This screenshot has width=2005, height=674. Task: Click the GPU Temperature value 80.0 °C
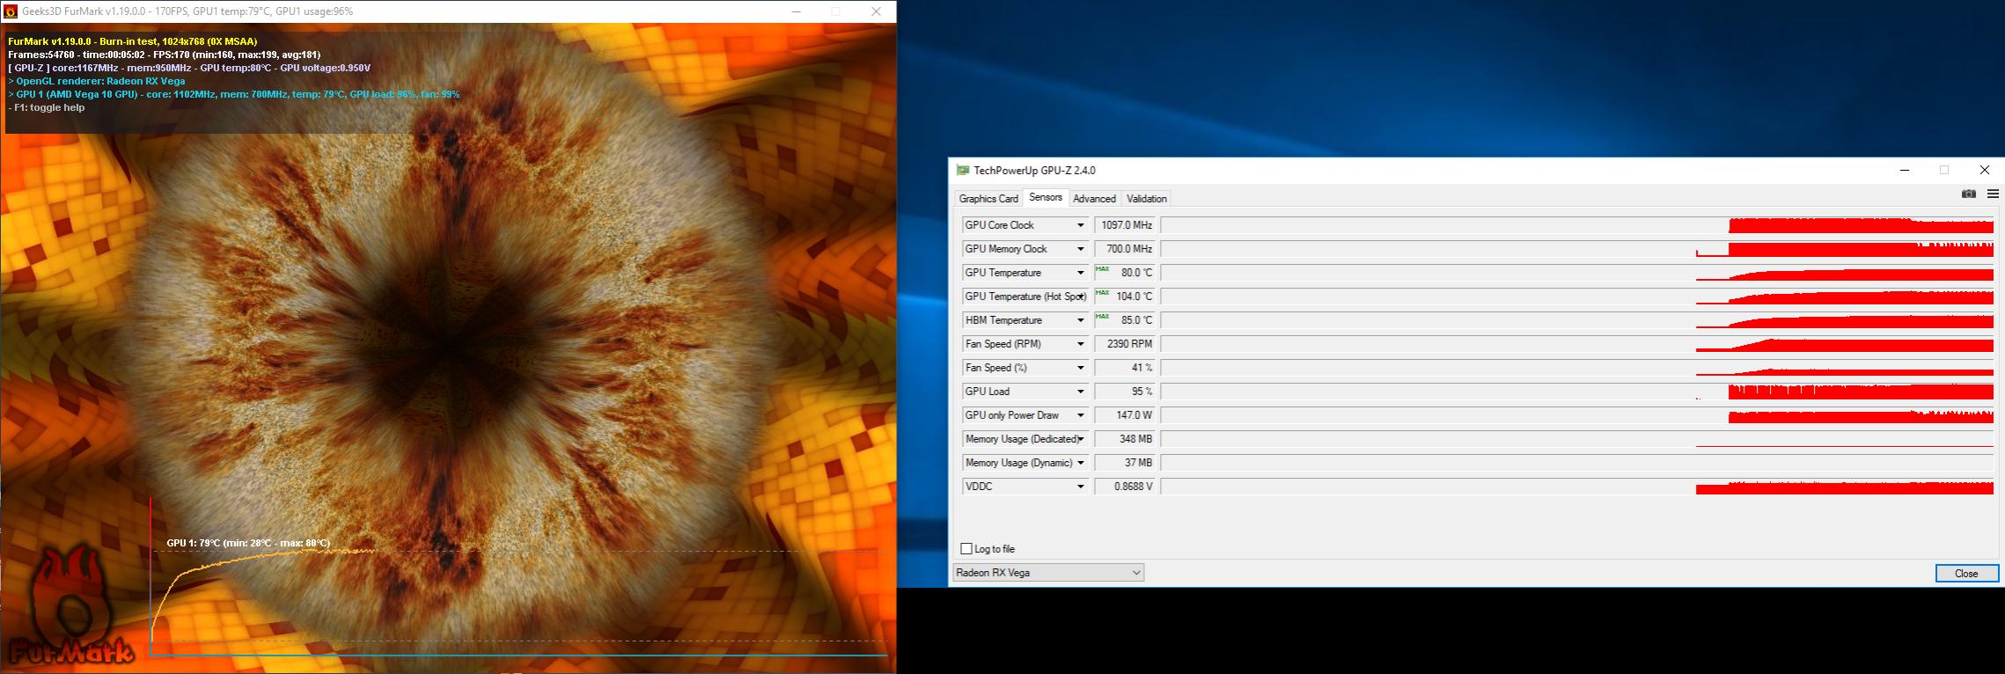1126,273
